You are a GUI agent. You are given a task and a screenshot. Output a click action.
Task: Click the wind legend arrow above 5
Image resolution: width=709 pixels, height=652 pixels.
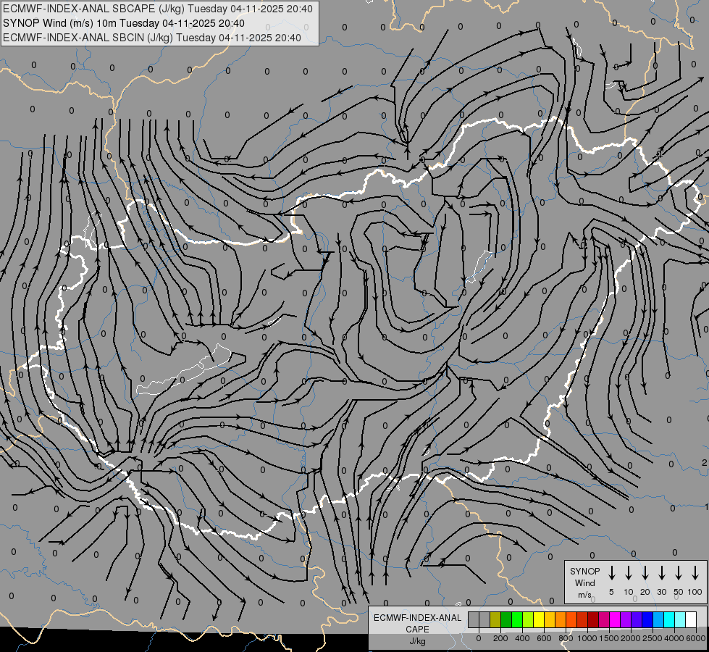pos(612,573)
